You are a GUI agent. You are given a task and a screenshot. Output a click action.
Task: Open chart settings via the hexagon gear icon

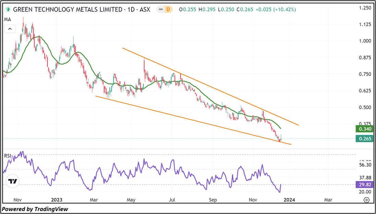coord(366,200)
